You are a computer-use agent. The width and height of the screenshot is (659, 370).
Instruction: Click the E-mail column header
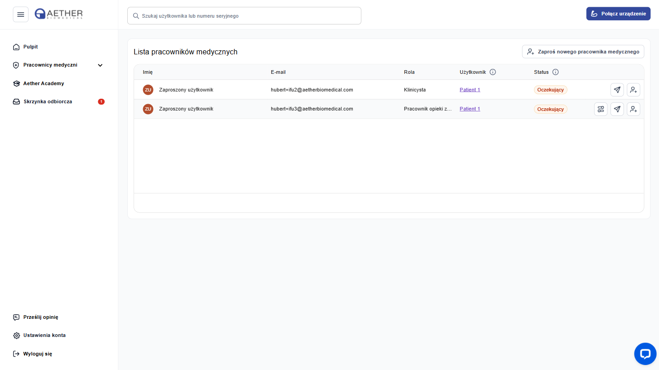[x=278, y=72]
